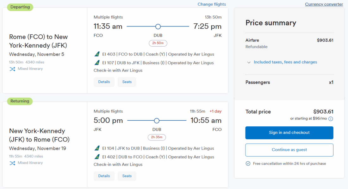Click Aer Lingus logo beside EI 104
Screen dimensions: 348x189
97,148
